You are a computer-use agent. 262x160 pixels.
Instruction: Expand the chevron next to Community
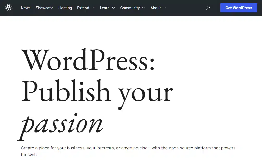point(144,8)
